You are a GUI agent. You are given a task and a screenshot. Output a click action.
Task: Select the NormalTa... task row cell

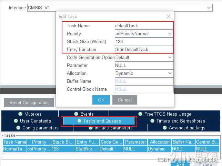click(15, 149)
